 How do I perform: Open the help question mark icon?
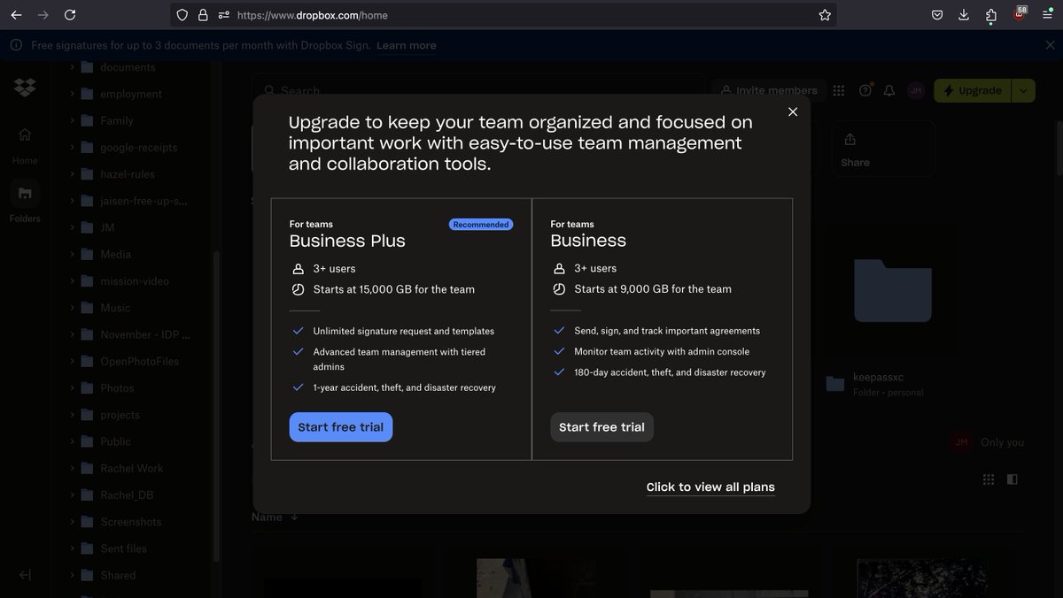coord(865,90)
